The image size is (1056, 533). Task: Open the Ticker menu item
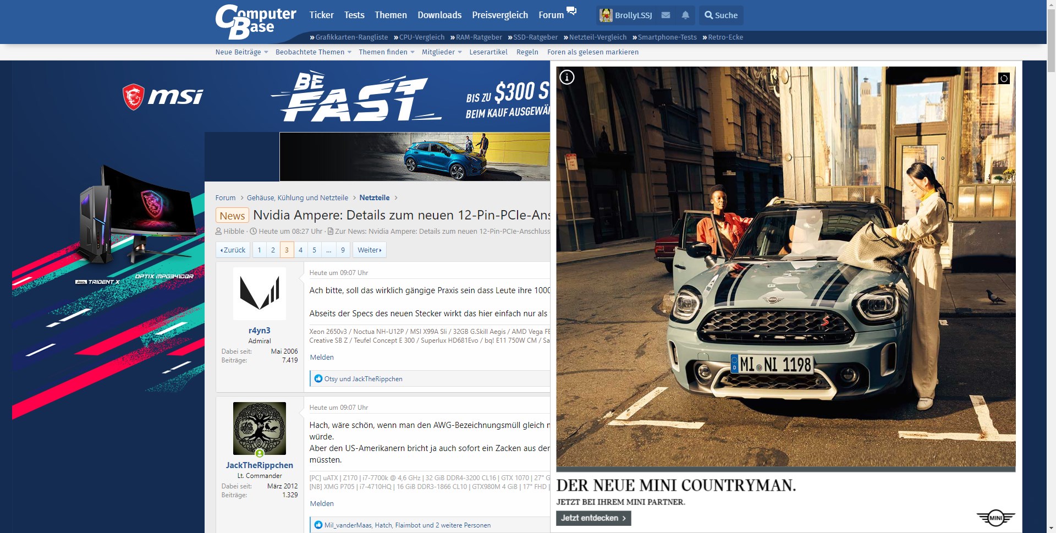click(x=321, y=15)
